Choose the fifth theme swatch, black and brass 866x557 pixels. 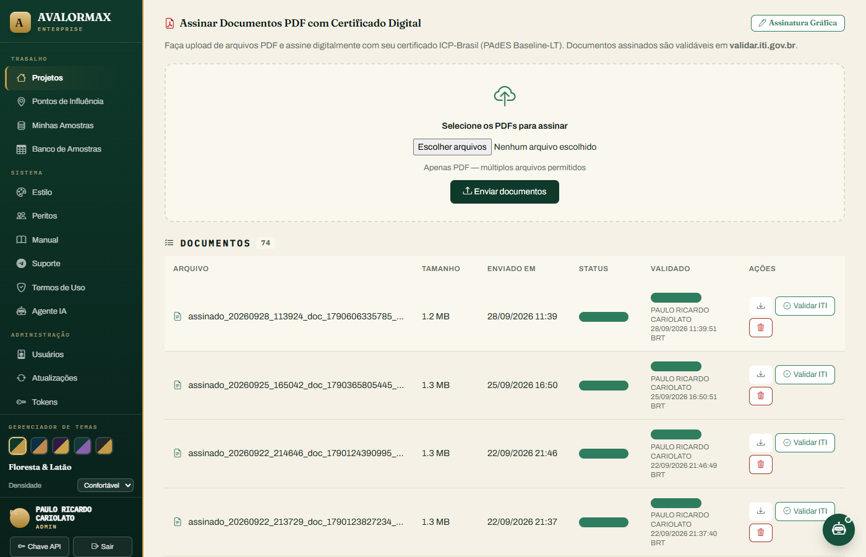coord(104,446)
